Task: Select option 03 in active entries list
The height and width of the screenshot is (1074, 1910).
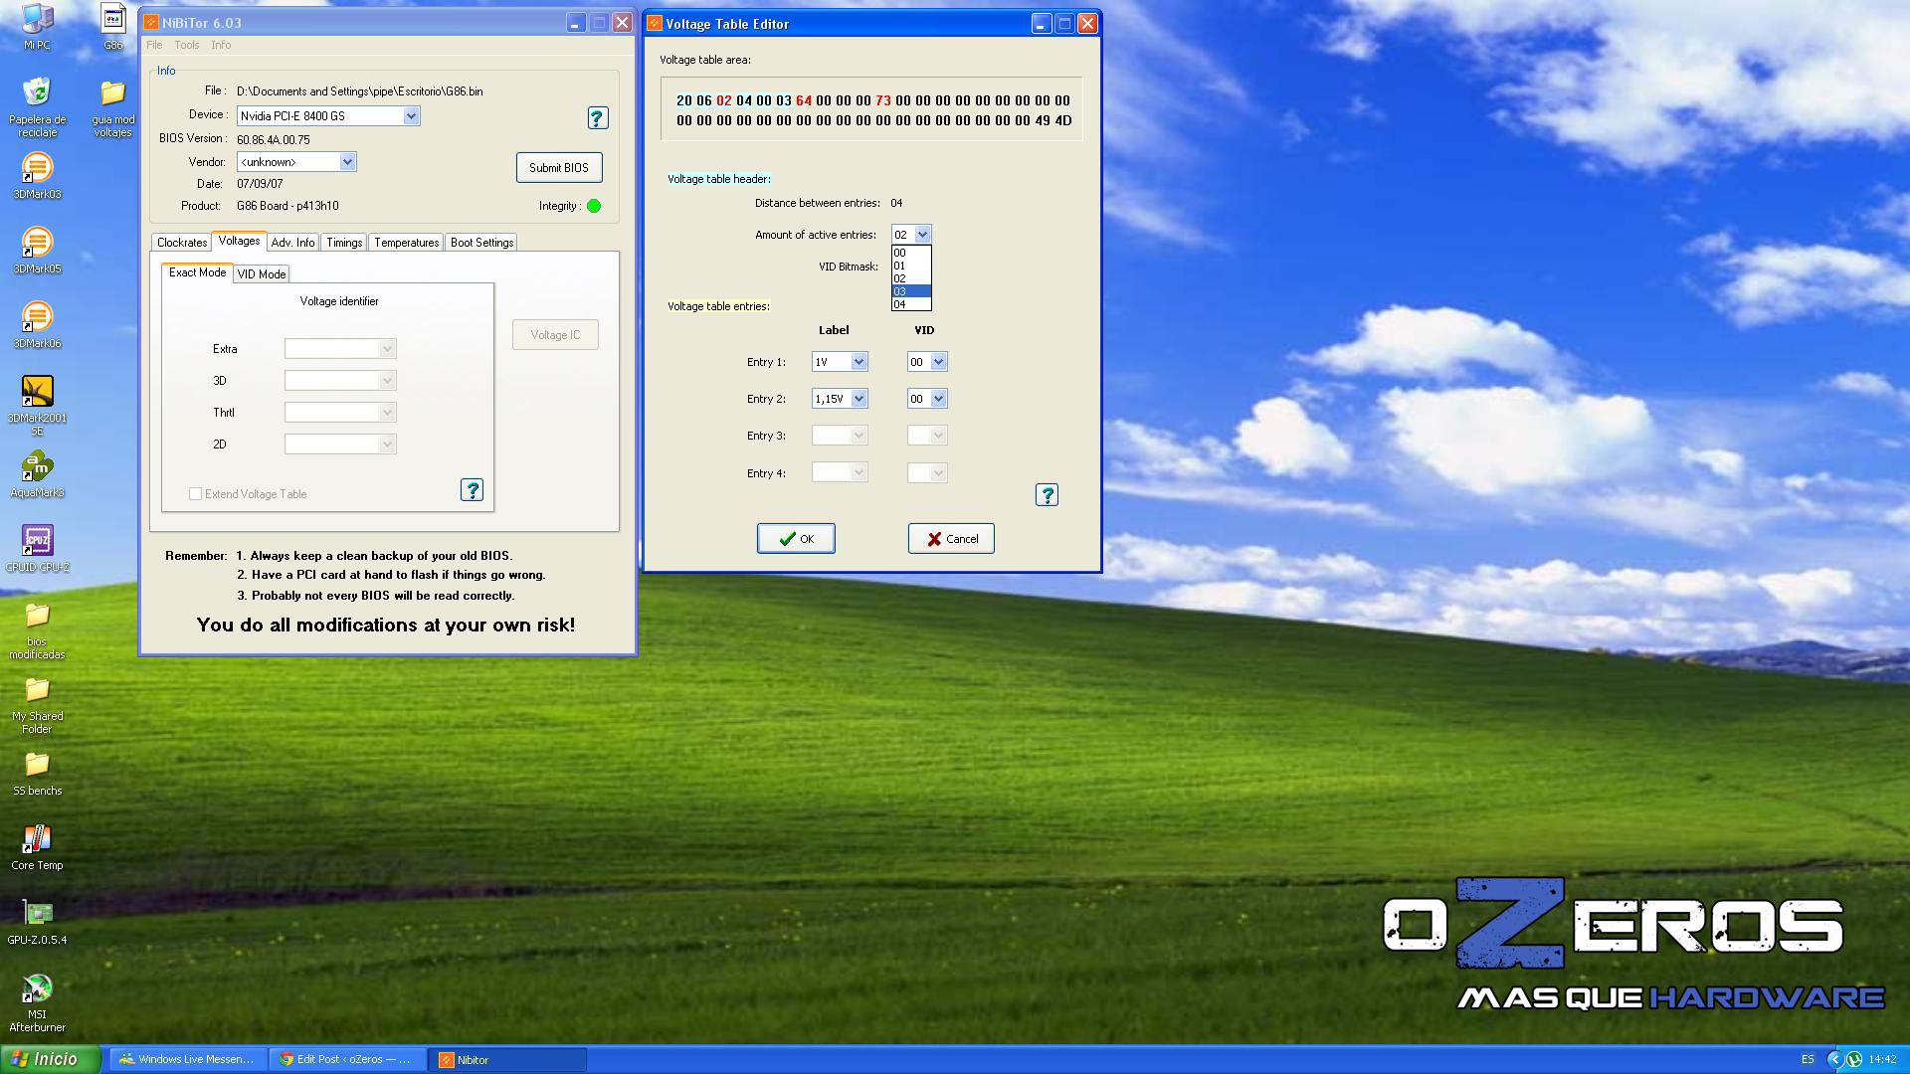Action: tap(911, 291)
